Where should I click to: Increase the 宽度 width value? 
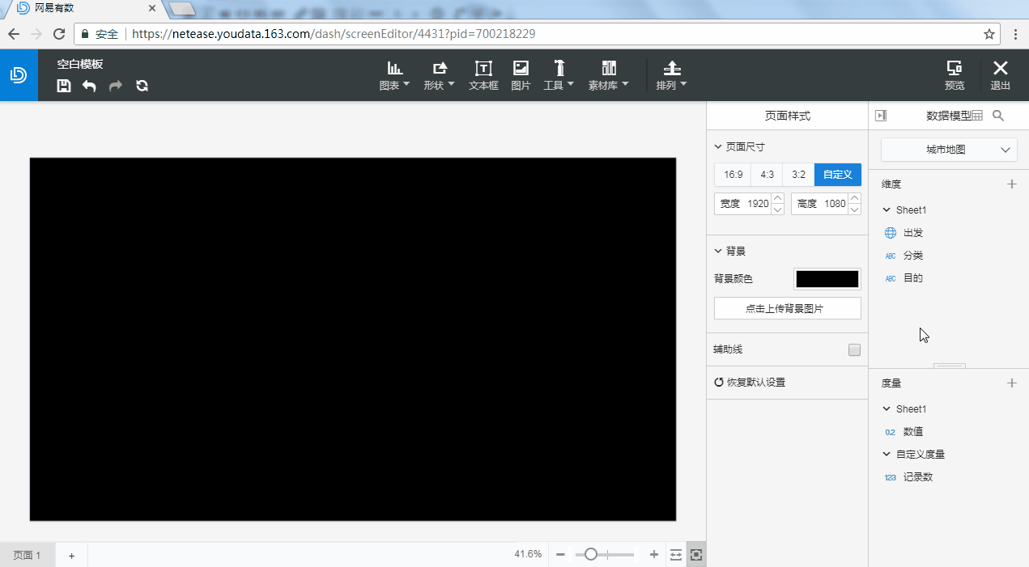777,198
